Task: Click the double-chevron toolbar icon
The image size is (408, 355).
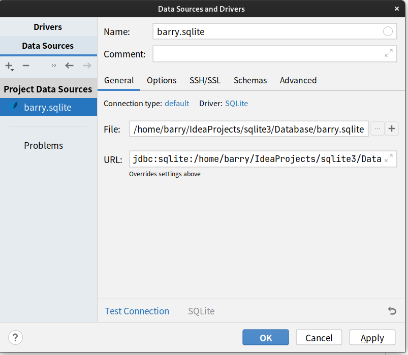Action: 53,66
